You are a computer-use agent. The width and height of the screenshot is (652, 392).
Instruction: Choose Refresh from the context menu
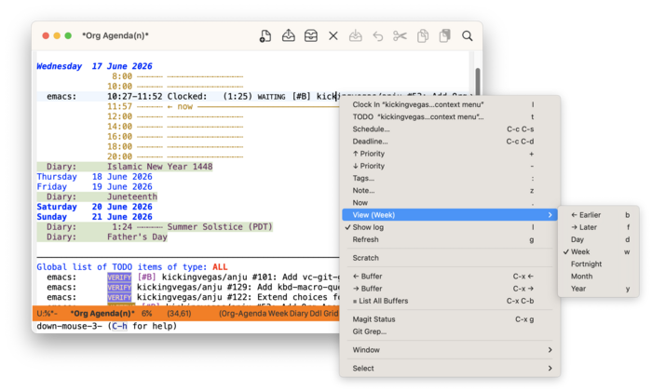(x=450, y=239)
